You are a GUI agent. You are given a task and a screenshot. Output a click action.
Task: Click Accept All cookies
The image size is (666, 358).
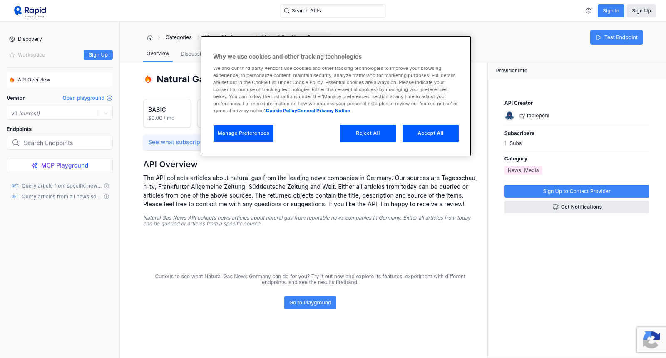[x=430, y=133]
